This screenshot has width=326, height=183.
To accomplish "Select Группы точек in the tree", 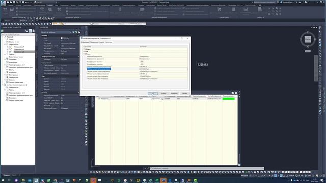I will coord(14,42).
